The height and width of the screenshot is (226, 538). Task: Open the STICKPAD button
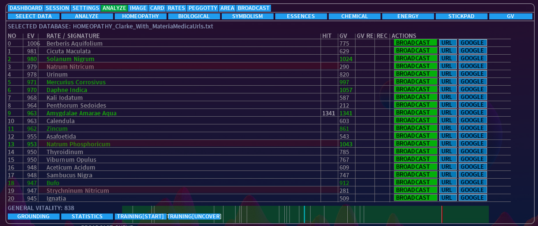point(462,16)
